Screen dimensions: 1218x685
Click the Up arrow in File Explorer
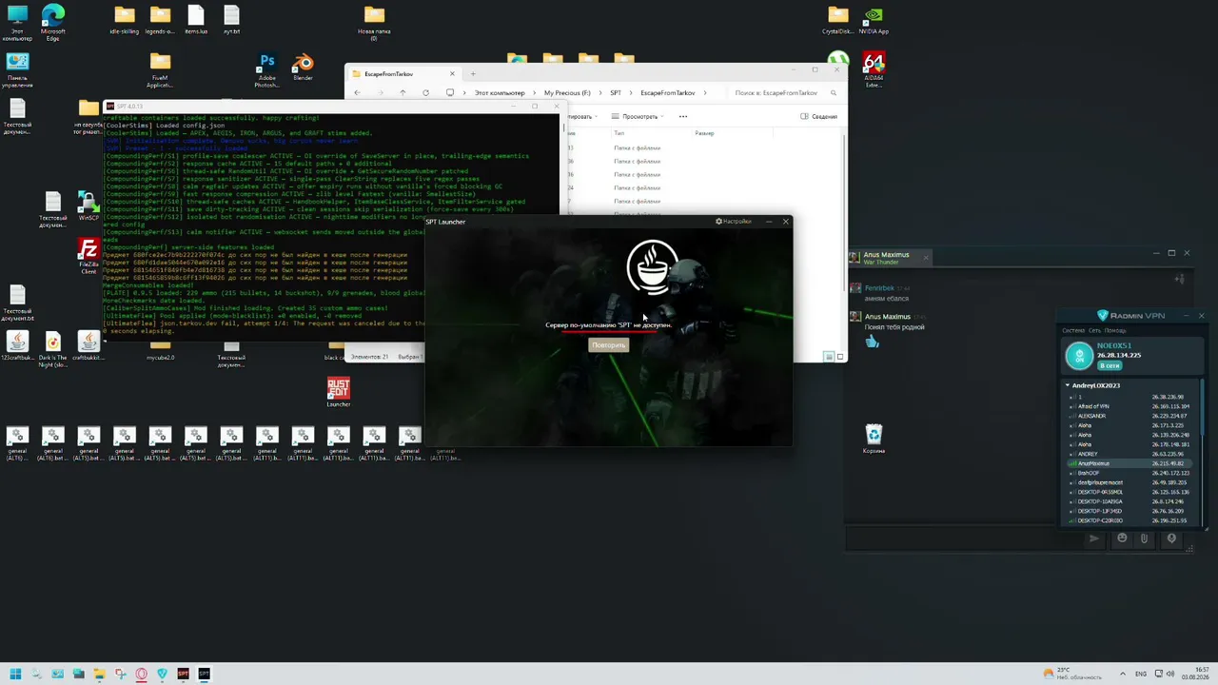tap(403, 93)
